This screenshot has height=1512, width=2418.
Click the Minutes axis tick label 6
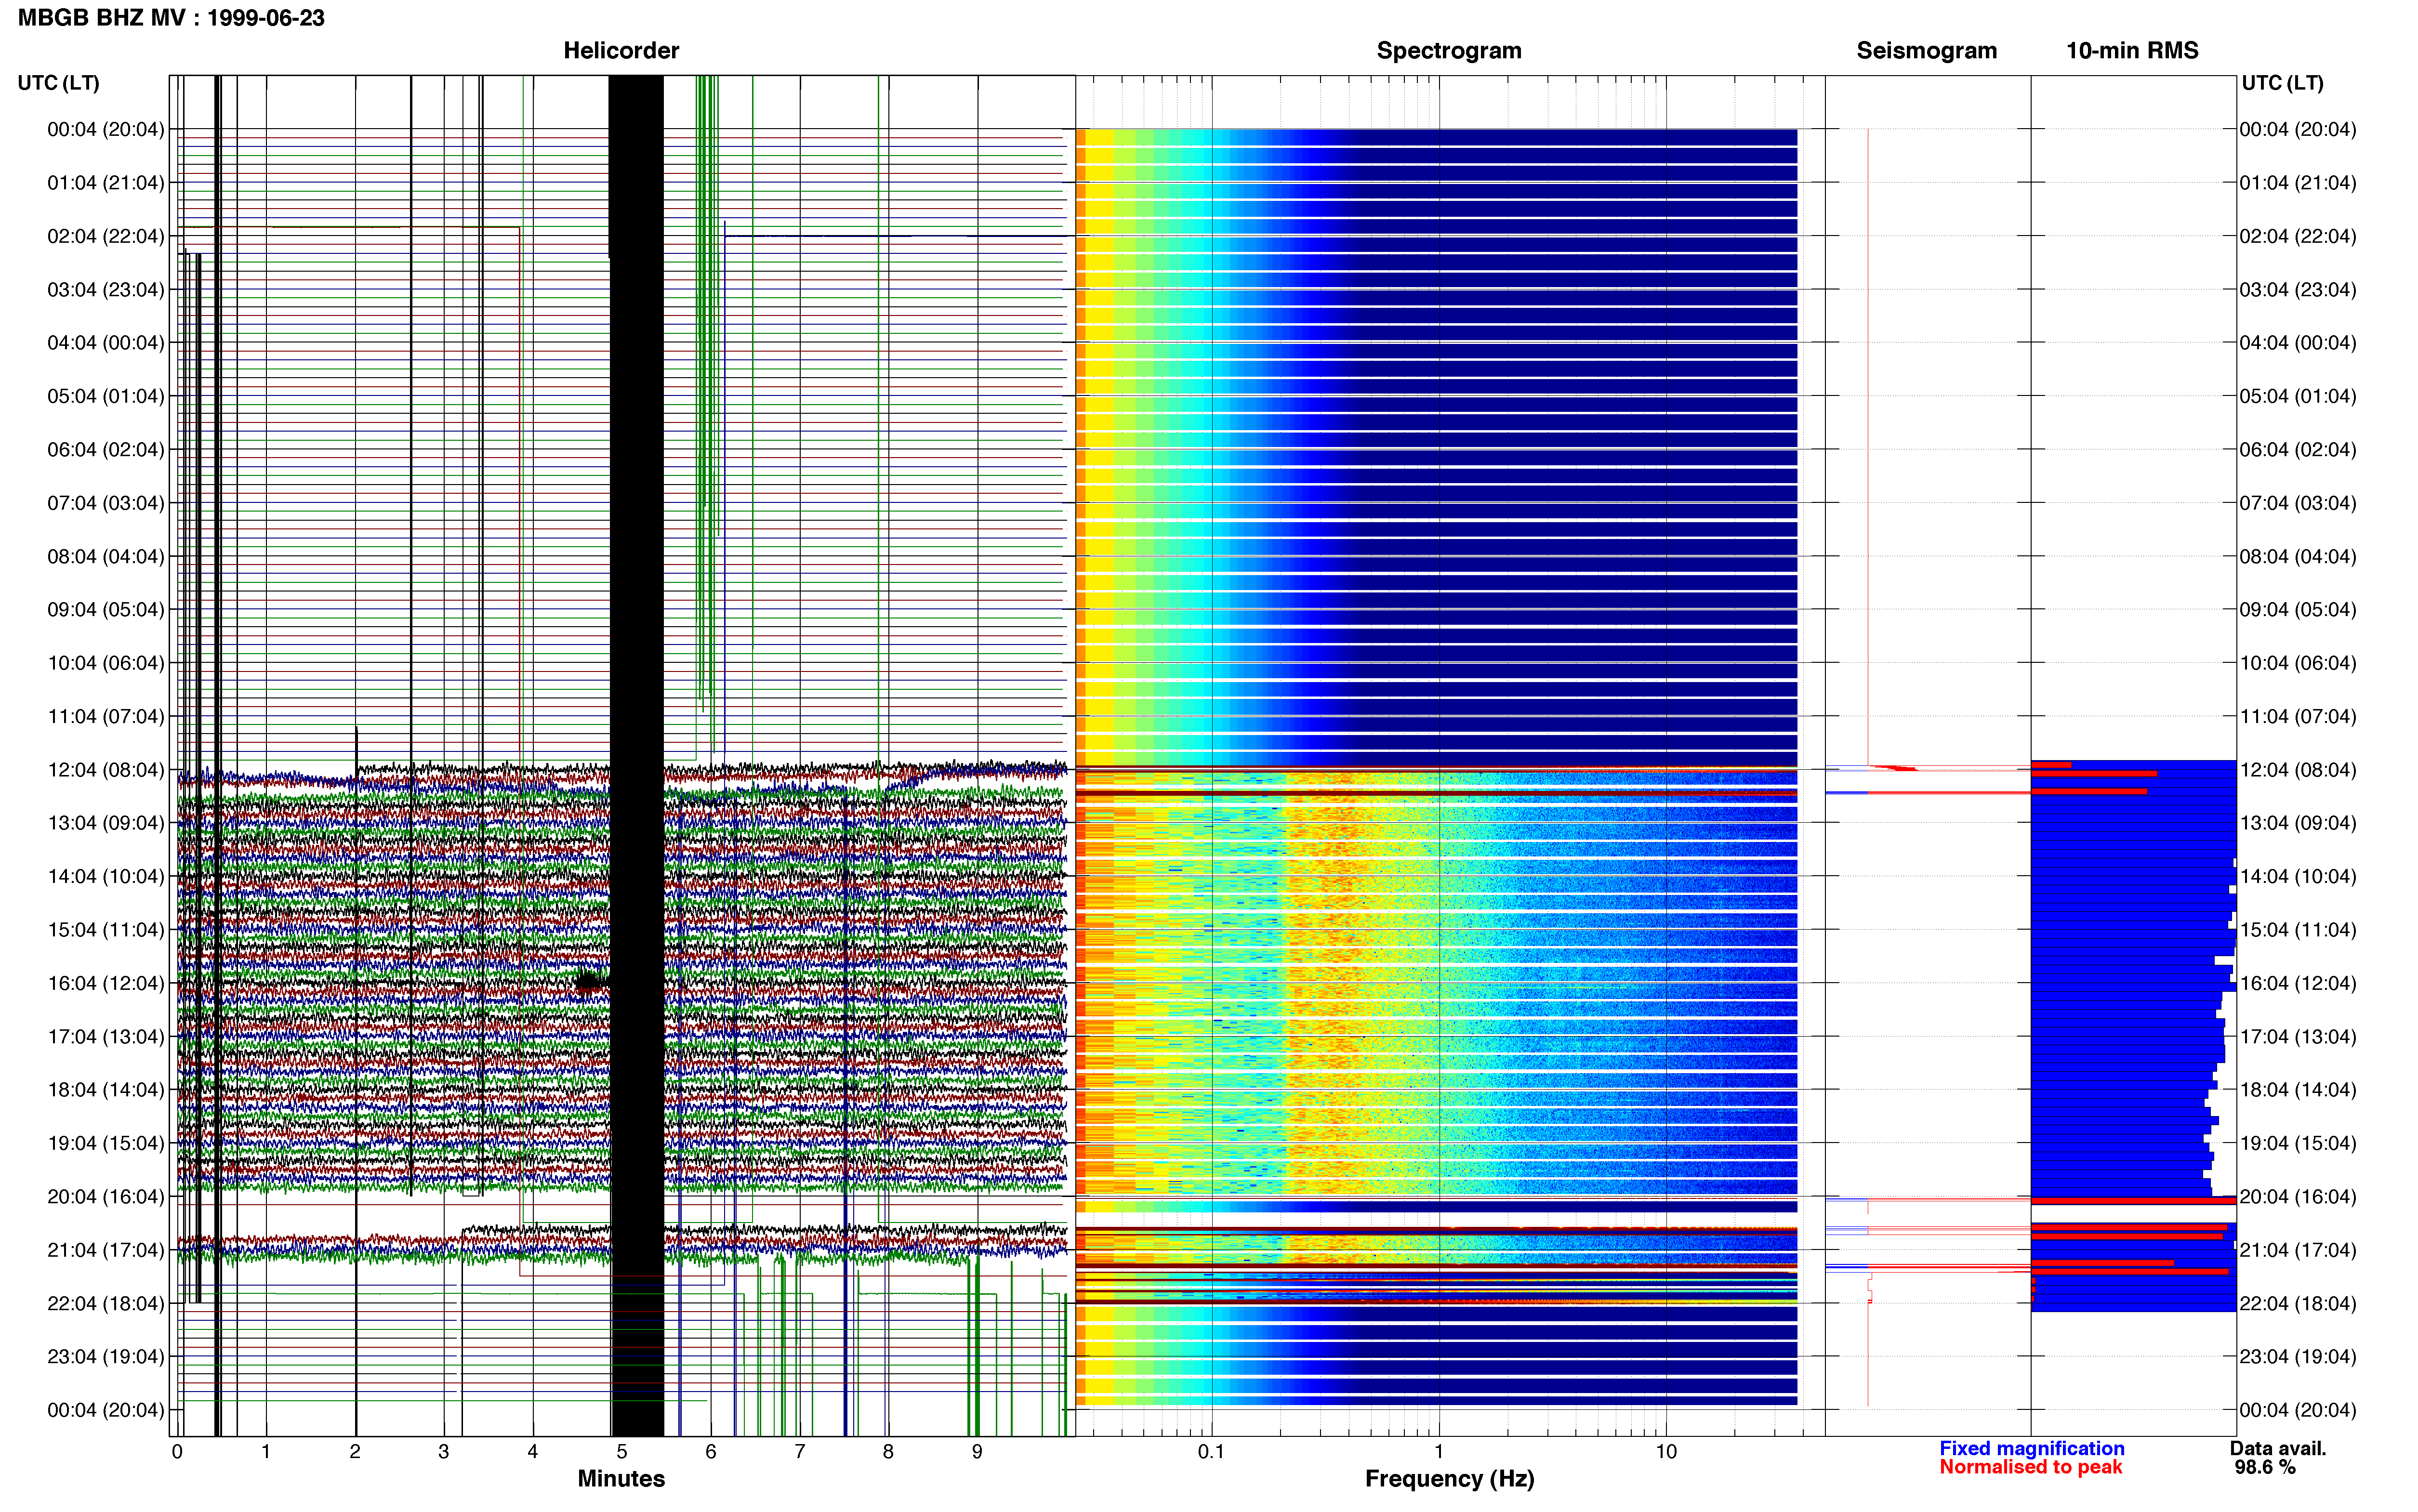[x=710, y=1451]
